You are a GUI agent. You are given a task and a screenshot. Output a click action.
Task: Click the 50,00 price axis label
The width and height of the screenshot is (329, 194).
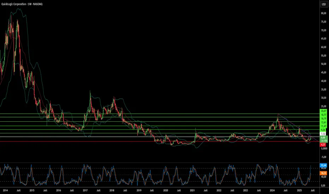pos(324,64)
